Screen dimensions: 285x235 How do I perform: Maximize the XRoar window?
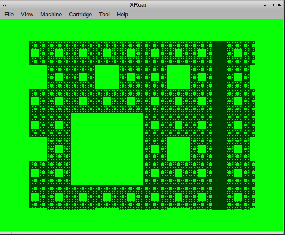point(272,5)
